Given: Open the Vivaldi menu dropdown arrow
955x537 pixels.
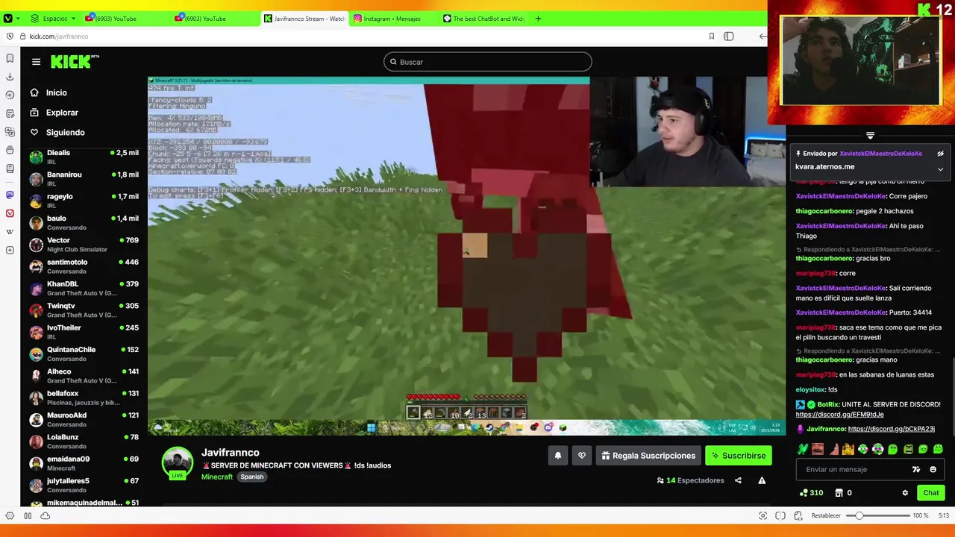Looking at the screenshot, I should pos(19,18).
